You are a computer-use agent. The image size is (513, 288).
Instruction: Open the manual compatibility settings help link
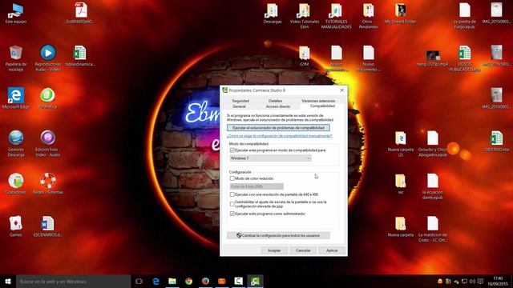pyautogui.click(x=280, y=136)
